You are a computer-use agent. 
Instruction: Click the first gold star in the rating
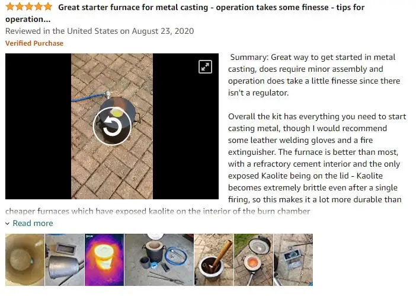pos(10,7)
